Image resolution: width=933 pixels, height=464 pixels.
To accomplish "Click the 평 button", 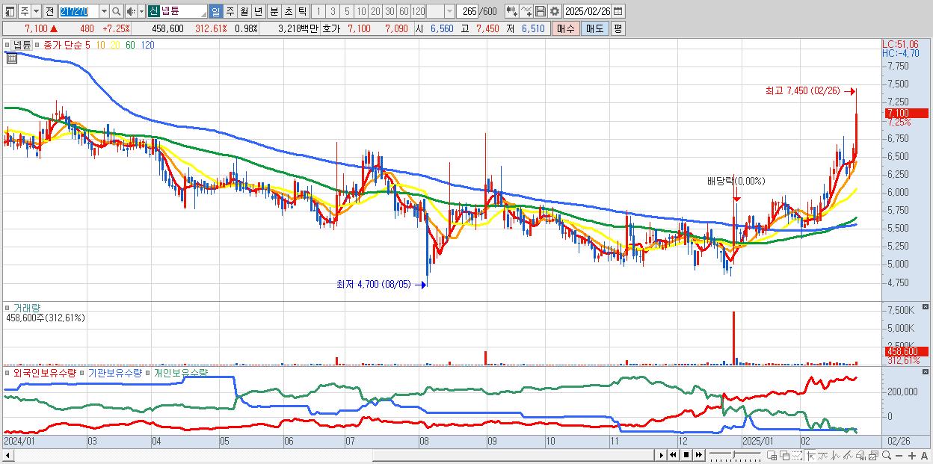I will [618, 28].
